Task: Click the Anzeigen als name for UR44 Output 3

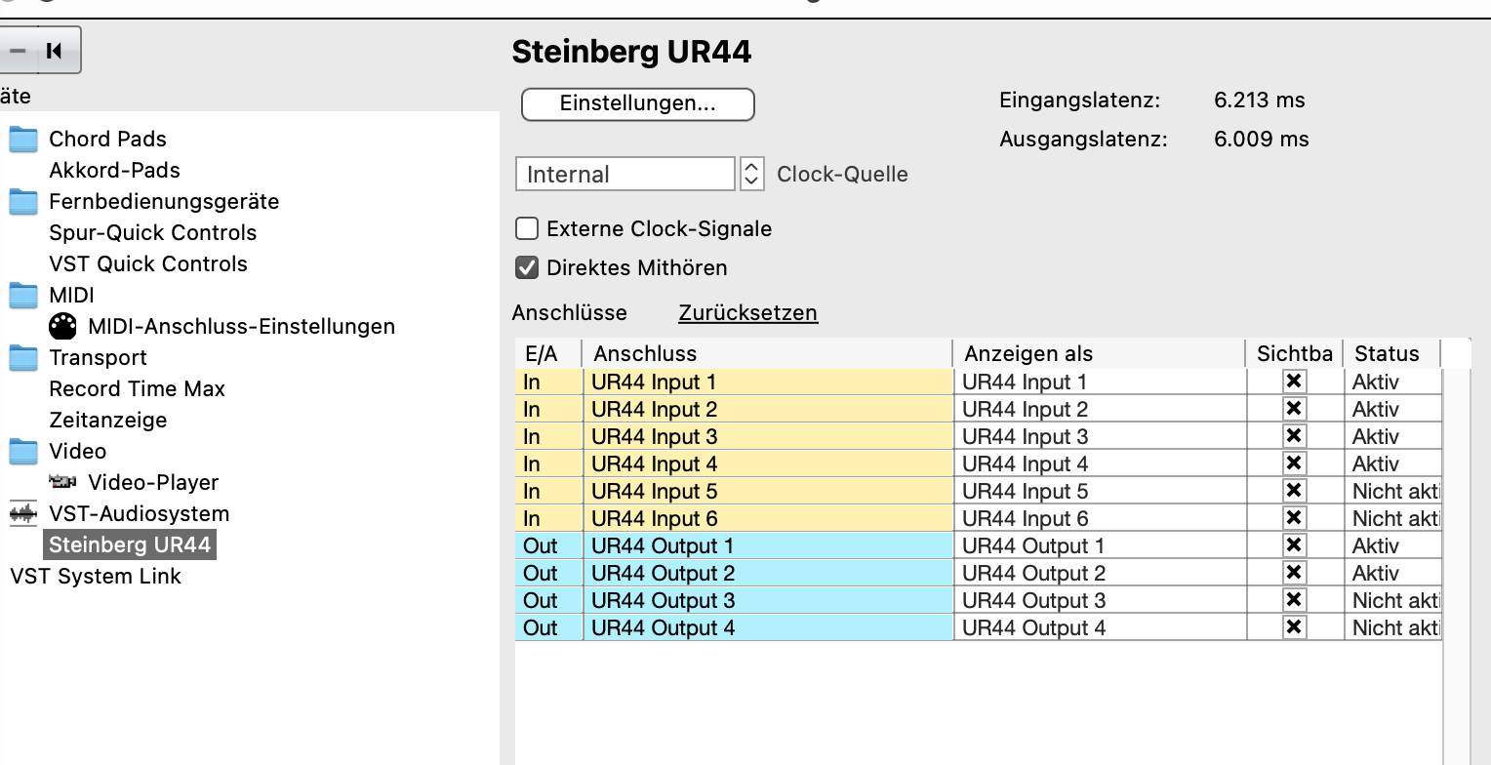Action: click(1034, 600)
